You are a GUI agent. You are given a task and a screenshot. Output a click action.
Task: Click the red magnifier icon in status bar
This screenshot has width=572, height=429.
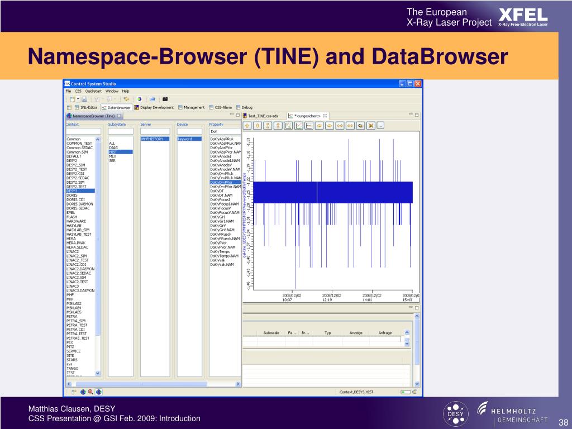tap(91, 392)
